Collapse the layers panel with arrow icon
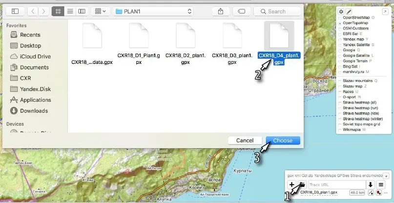394x203 pixels. [x=385, y=12]
